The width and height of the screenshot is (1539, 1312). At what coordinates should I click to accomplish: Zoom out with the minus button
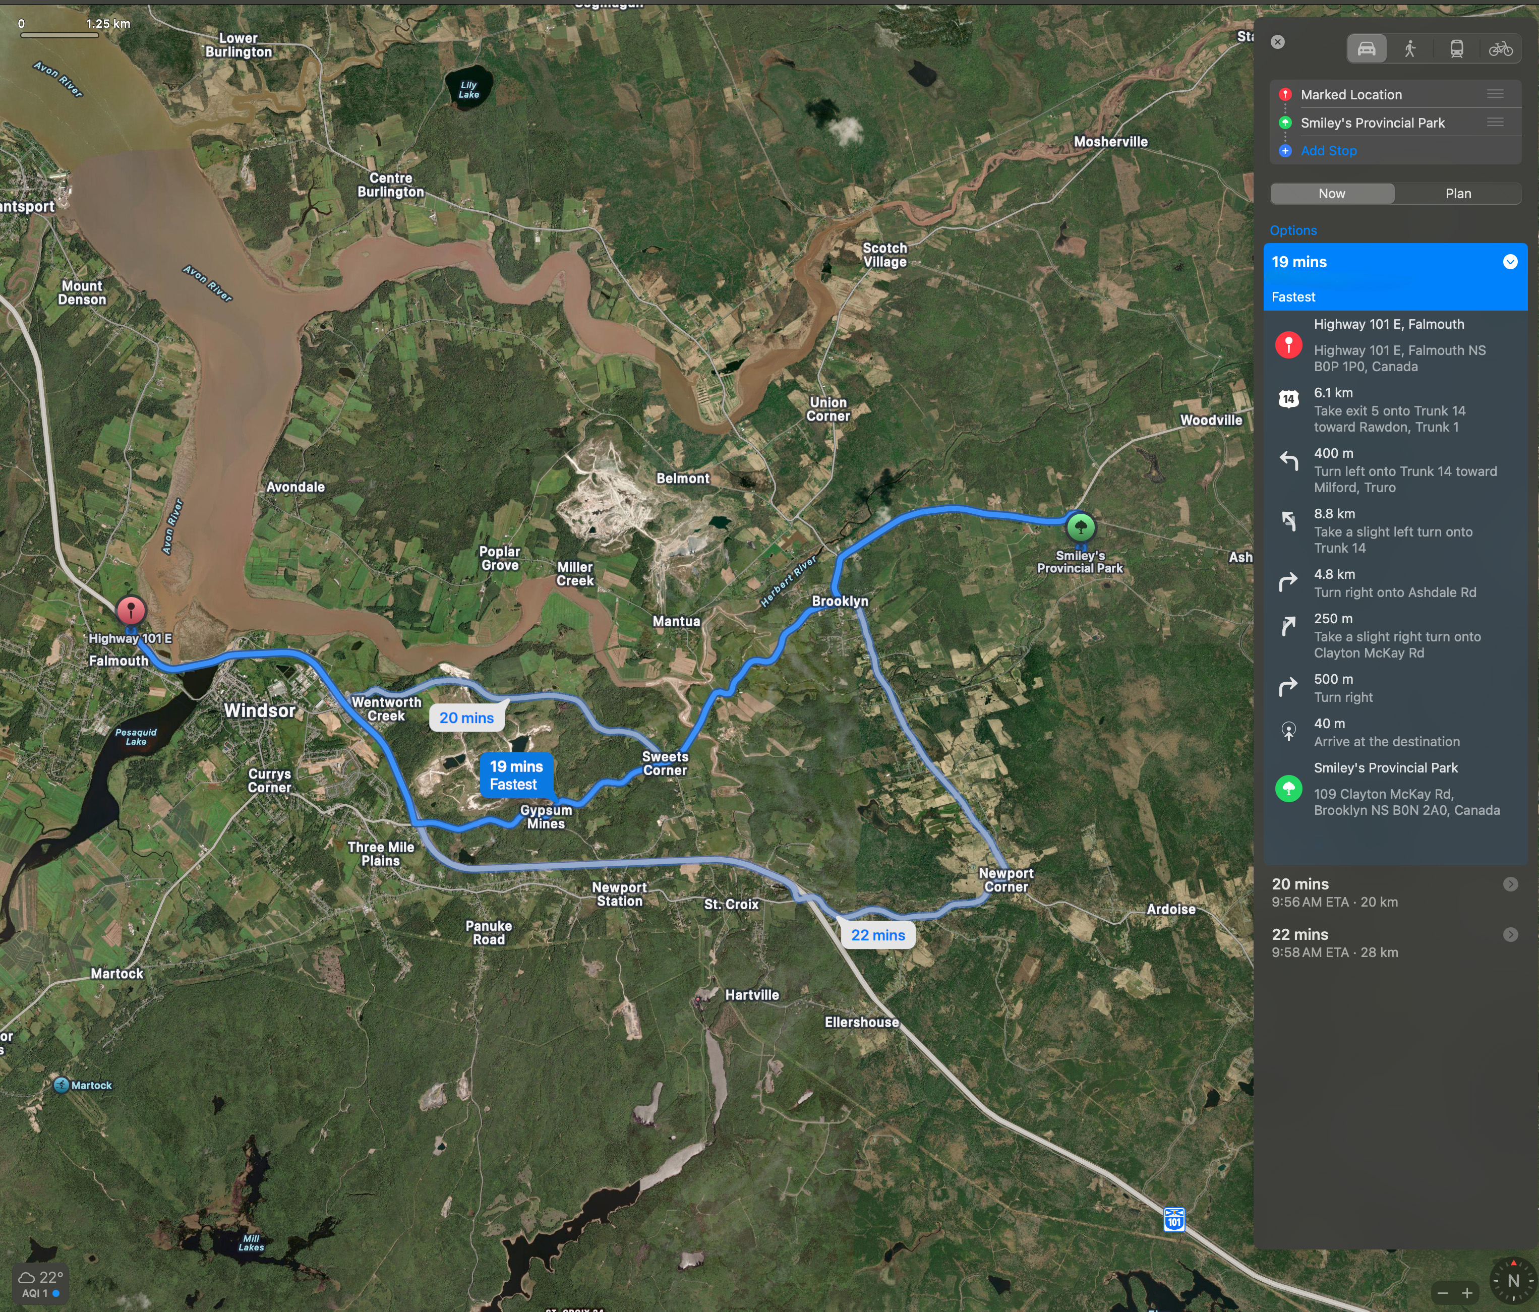pos(1443,1293)
